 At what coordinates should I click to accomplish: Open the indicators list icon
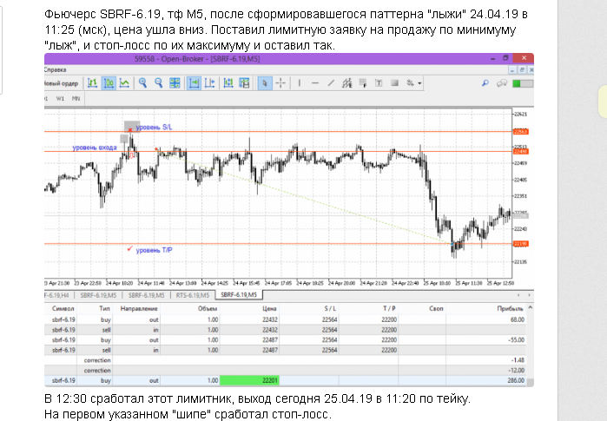click(x=228, y=83)
